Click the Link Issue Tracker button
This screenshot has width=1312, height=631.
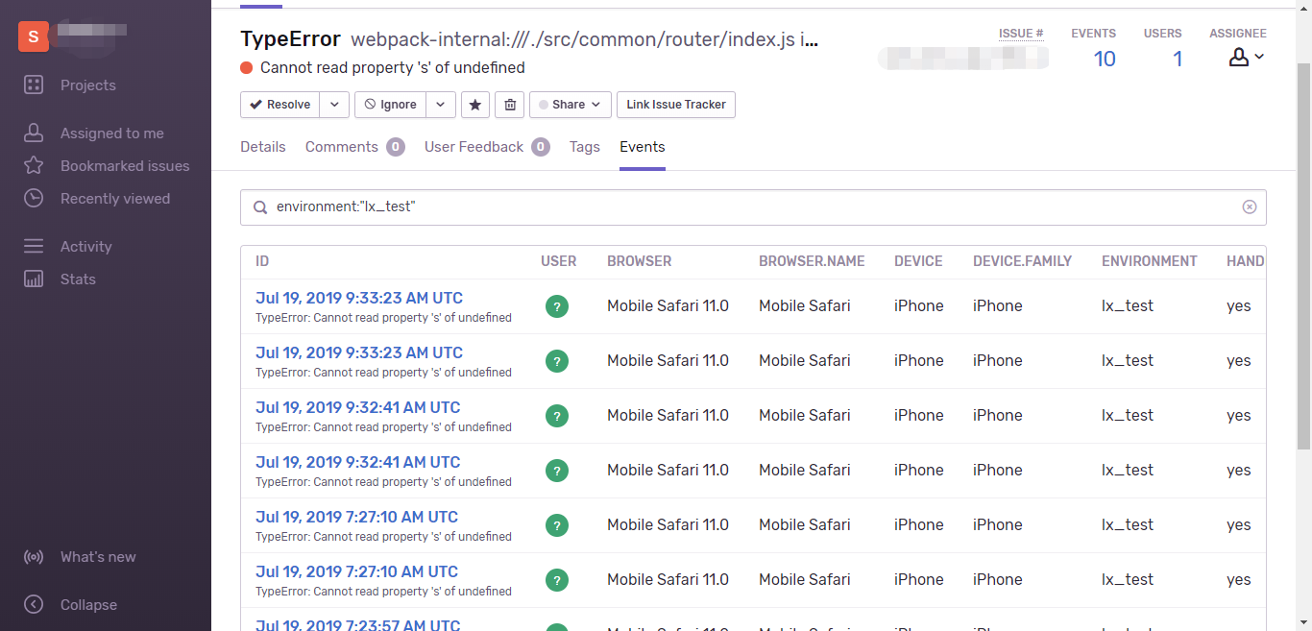click(676, 105)
